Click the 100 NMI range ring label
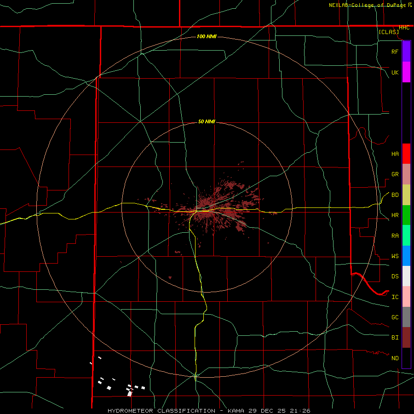The image size is (414, 414). tap(207, 36)
